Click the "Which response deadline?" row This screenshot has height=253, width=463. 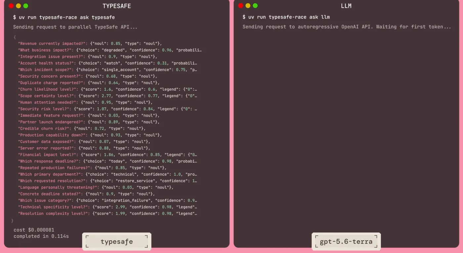[107, 161]
